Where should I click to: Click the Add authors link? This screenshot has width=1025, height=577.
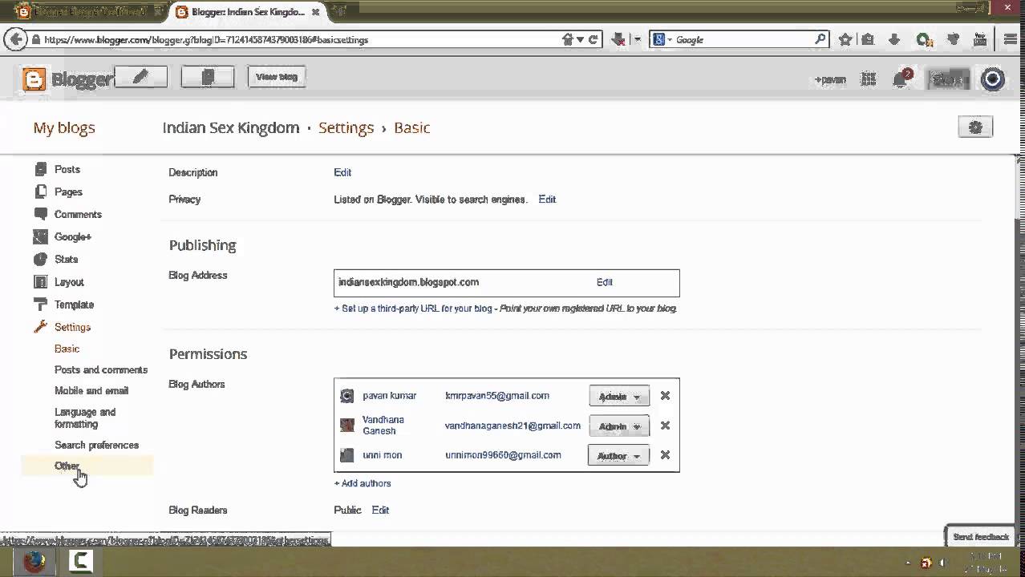(x=363, y=483)
